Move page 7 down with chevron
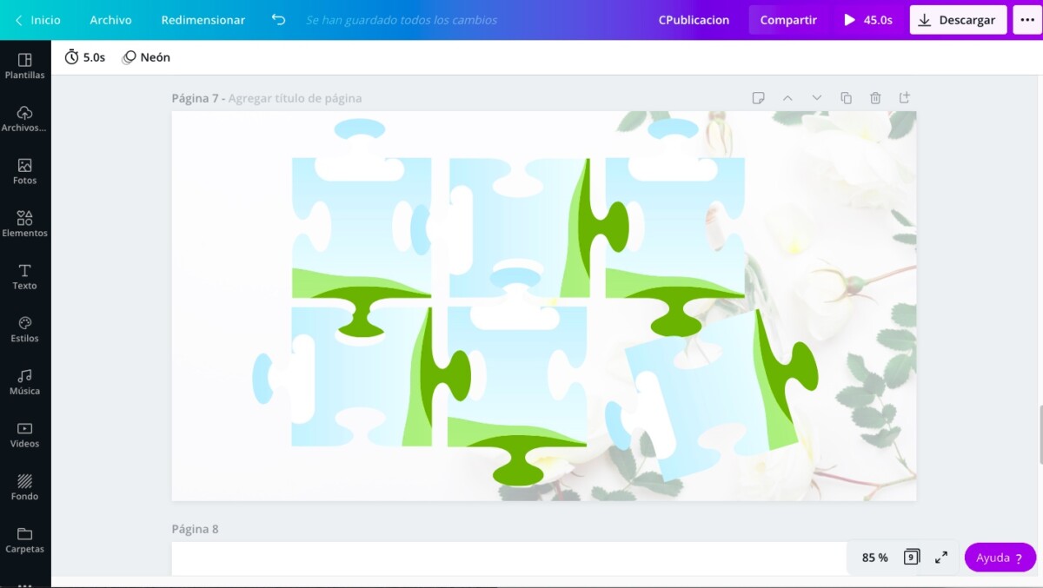Screen dimensions: 1043x588 [816, 98]
